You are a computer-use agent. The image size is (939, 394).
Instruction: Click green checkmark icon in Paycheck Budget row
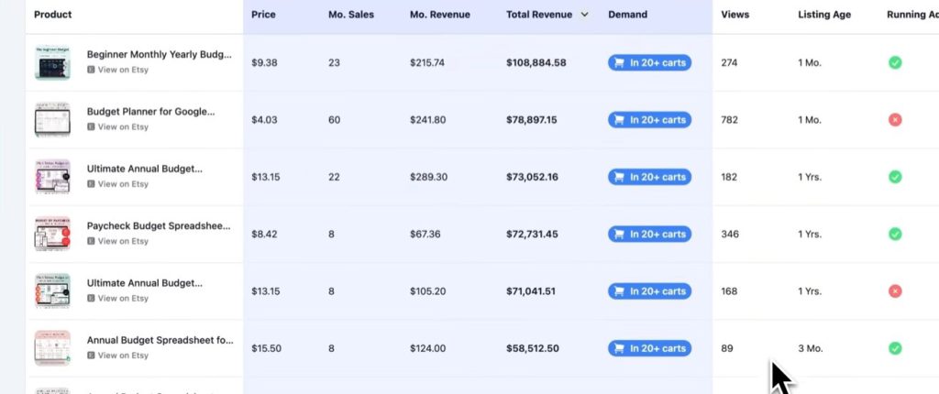click(x=895, y=235)
